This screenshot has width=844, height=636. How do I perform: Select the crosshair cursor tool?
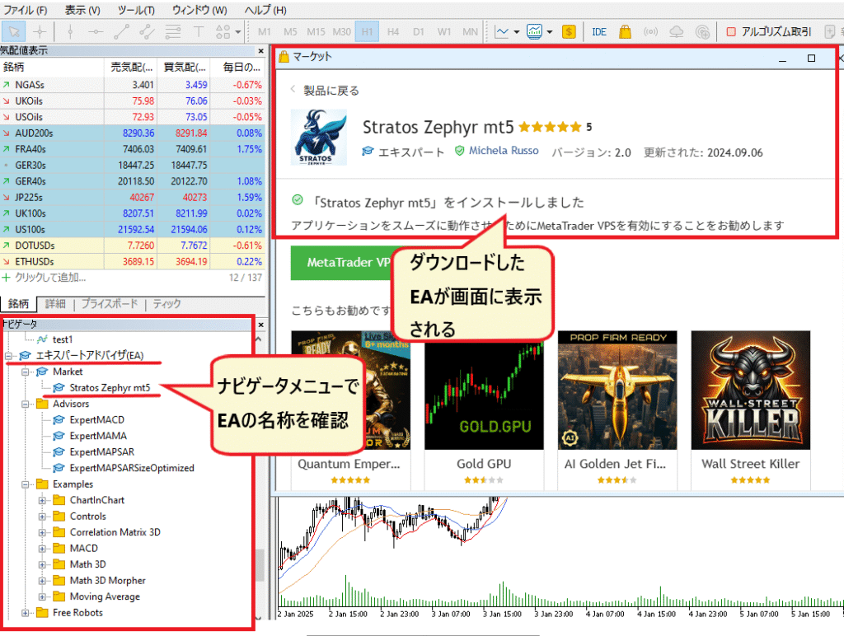point(40,32)
